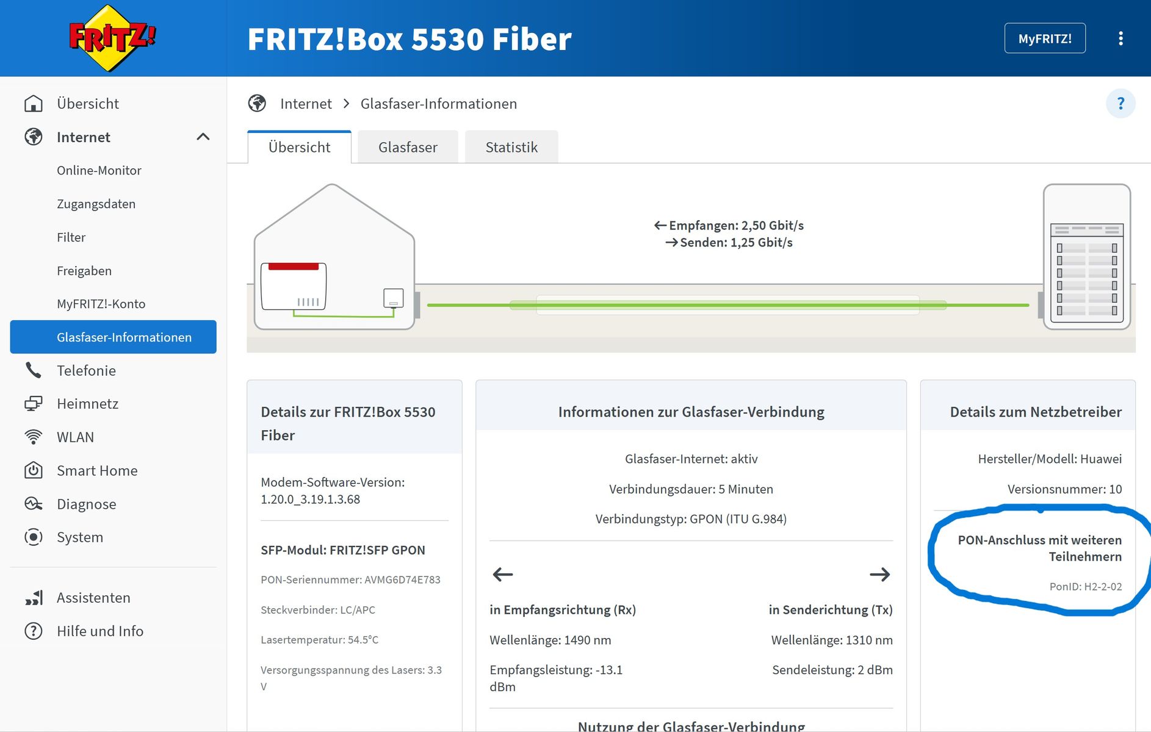Image resolution: width=1151 pixels, height=732 pixels.
Task: Click the globe icon beside Internet in sidebar
Action: click(x=34, y=137)
